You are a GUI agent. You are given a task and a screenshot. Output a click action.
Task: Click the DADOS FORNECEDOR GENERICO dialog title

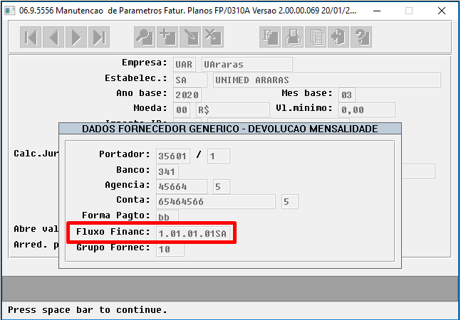click(x=230, y=129)
